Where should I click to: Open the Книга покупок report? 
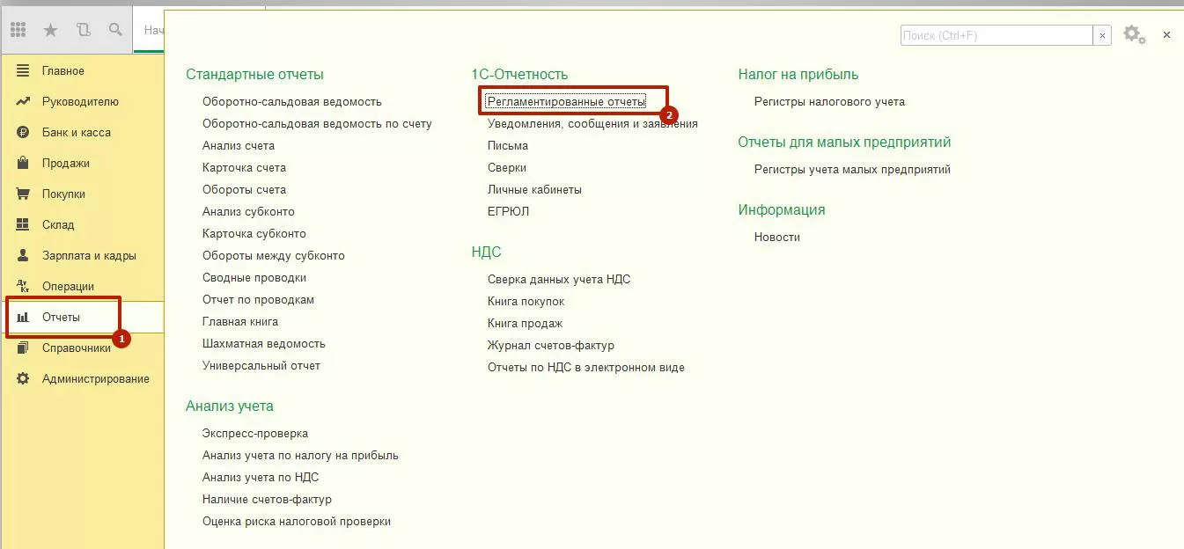point(526,301)
